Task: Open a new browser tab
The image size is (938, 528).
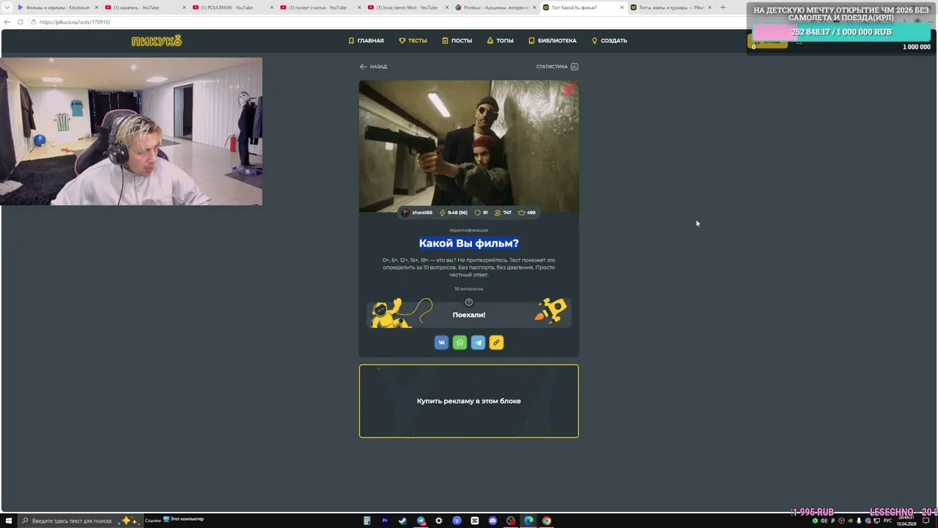Action: point(723,7)
